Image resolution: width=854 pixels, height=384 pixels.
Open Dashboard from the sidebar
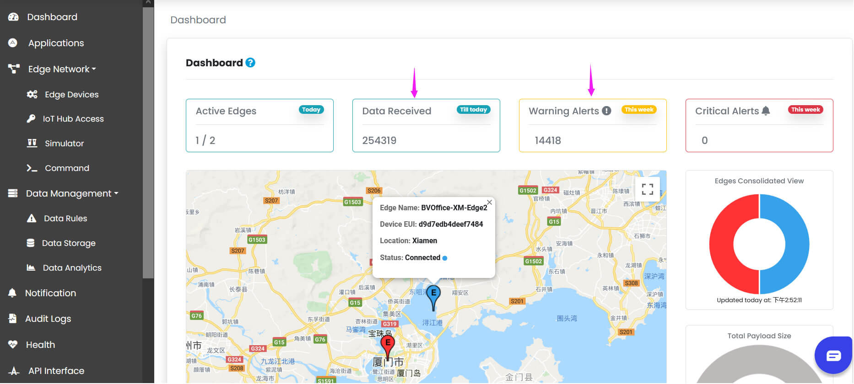tap(52, 17)
